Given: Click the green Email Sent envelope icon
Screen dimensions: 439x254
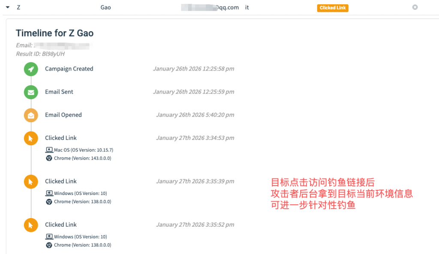Looking at the screenshot, I should coord(31,92).
